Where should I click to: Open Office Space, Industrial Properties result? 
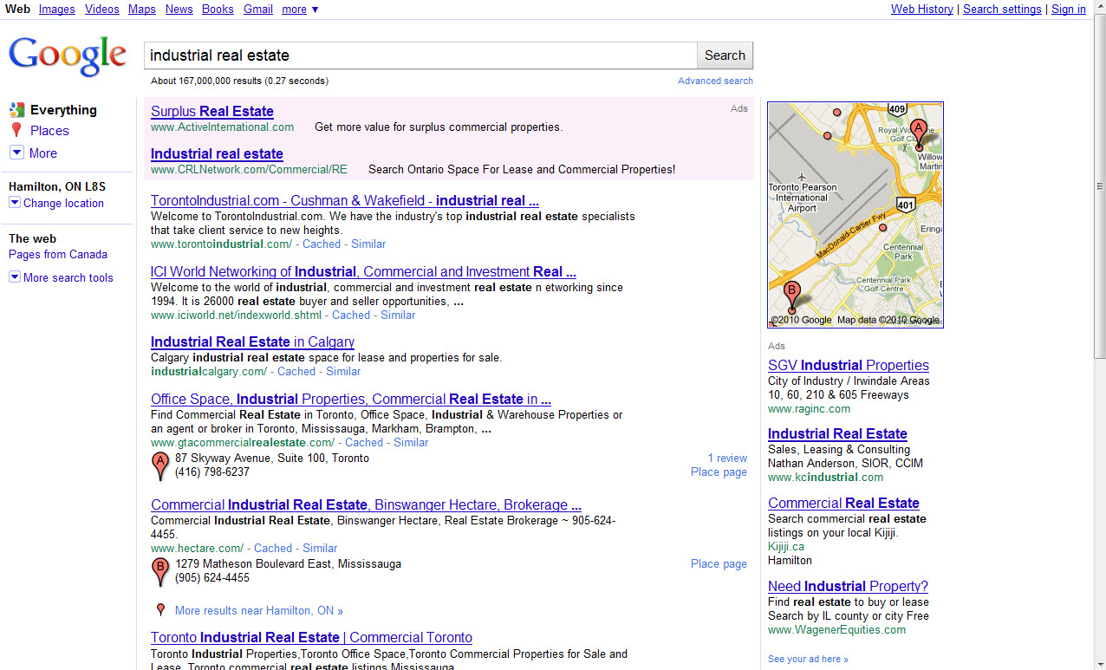point(351,399)
